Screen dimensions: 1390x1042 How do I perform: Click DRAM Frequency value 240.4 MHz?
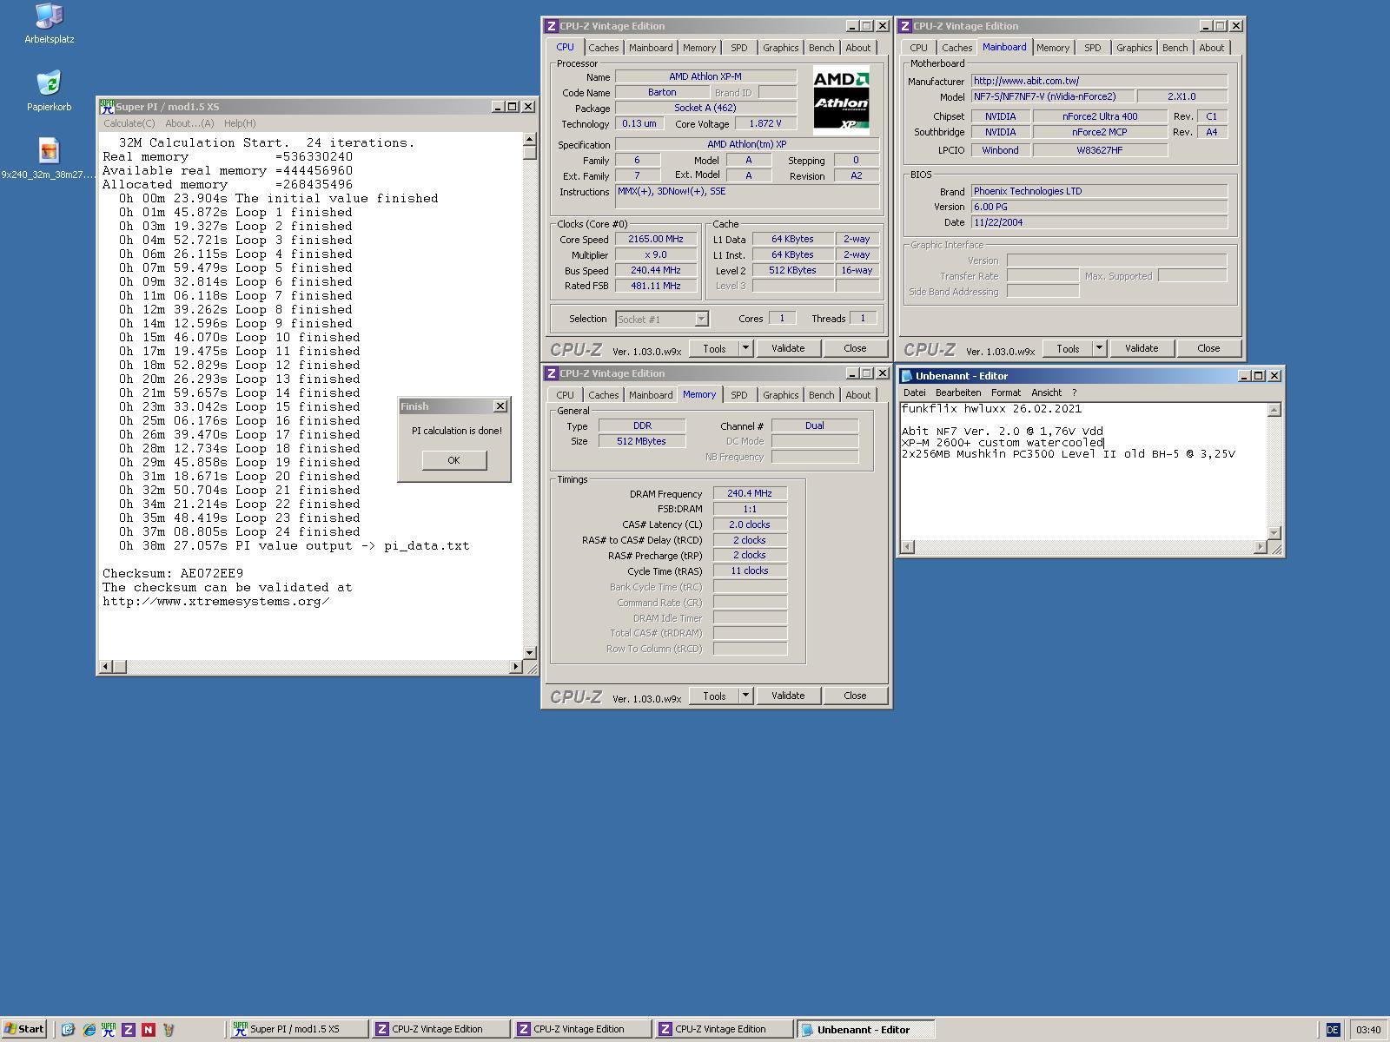pos(750,493)
